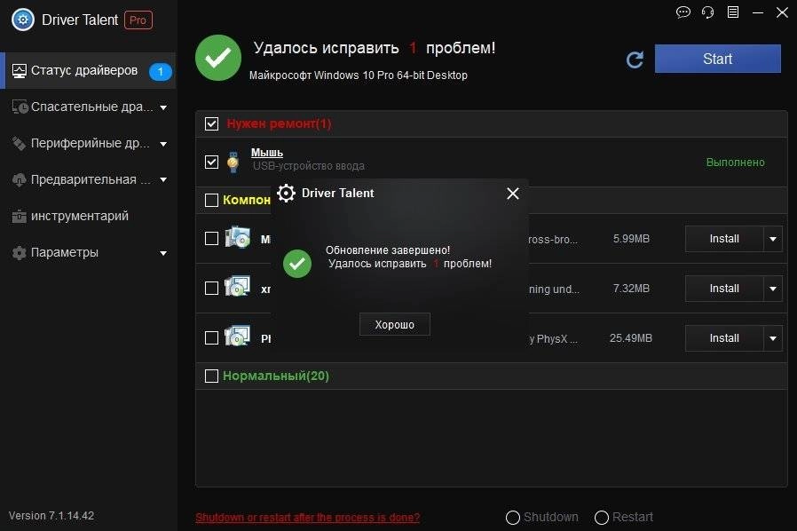This screenshot has width=797, height=531.
Task: Open the 'Мышь' driver name link
Action: (267, 153)
